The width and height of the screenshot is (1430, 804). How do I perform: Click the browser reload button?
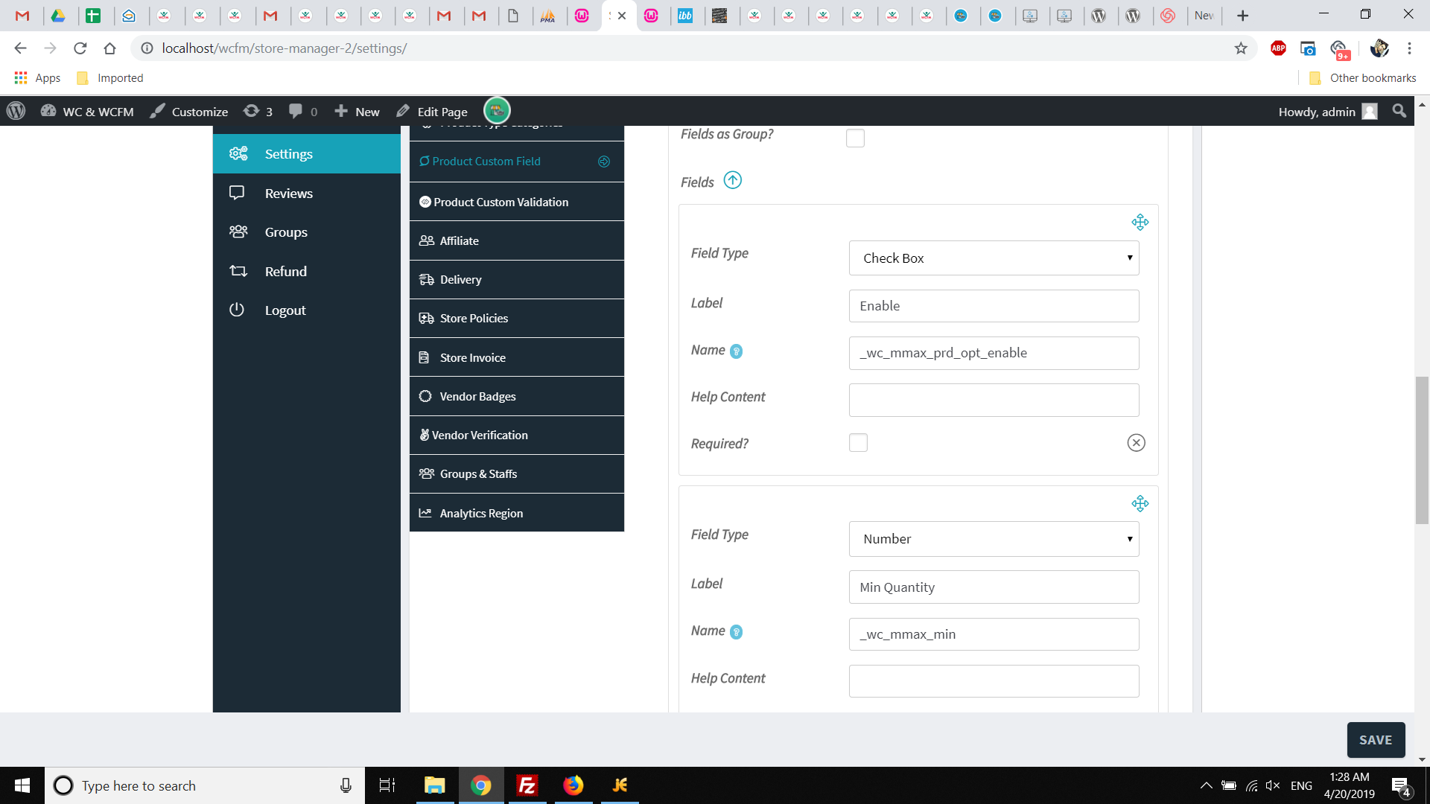coord(80,48)
